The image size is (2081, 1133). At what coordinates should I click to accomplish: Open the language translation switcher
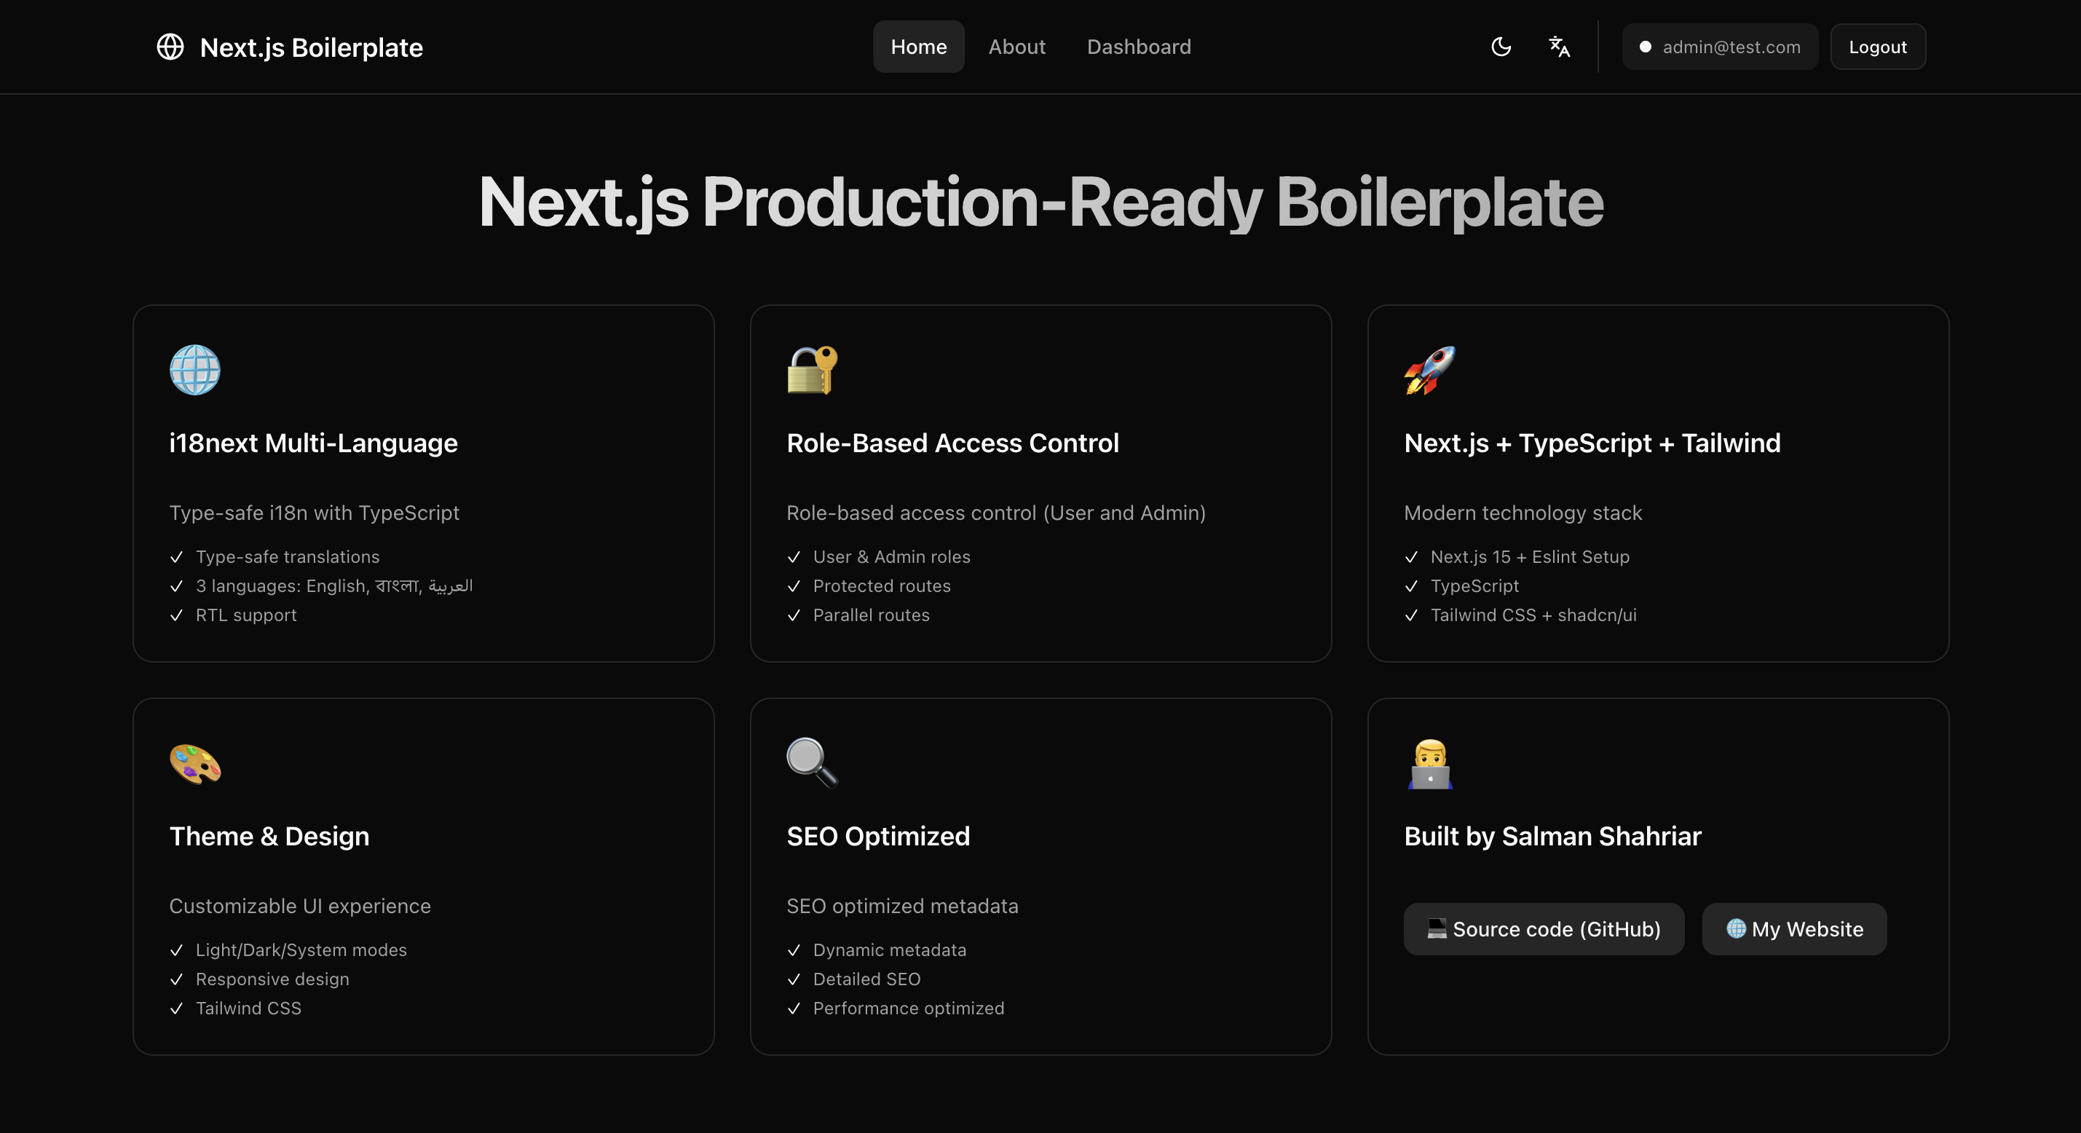coord(1558,47)
